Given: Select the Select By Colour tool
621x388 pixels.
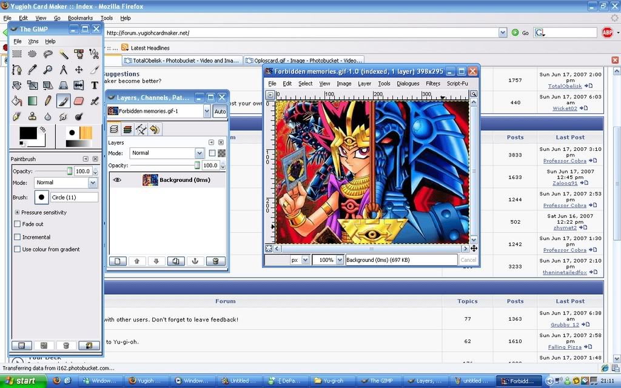Looking at the screenshot, I should (x=79, y=54).
